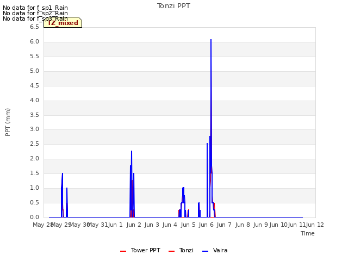Toggle the Vaira legend entry
Image resolution: width=348 pixels, height=261 pixels.
coord(215,250)
